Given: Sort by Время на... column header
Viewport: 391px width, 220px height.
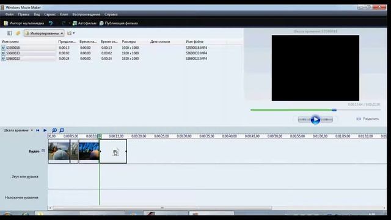Looking at the screenshot, I should pos(88,42).
